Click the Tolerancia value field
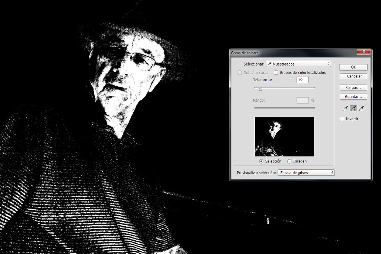The width and height of the screenshot is (381, 254). click(x=302, y=80)
